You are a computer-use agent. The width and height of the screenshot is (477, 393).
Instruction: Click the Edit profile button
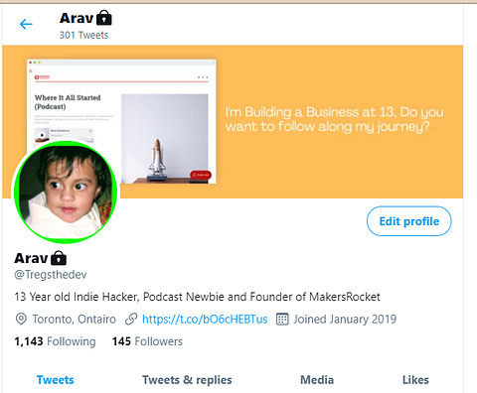(x=409, y=221)
